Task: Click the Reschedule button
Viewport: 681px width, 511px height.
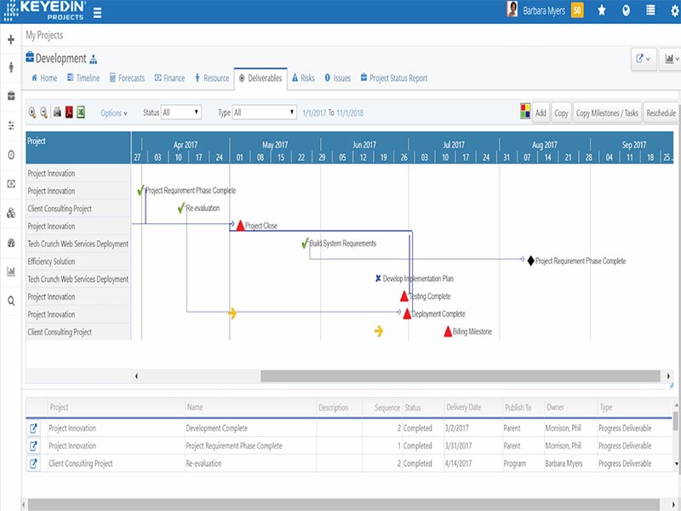Action: 661,112
